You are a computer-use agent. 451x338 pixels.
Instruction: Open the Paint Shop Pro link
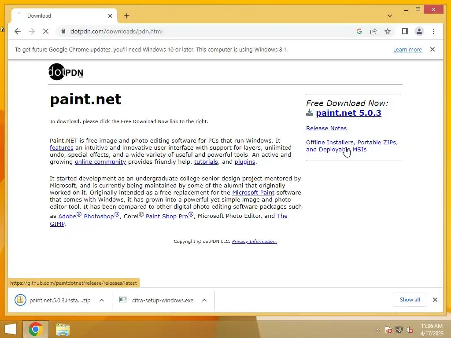point(170,216)
